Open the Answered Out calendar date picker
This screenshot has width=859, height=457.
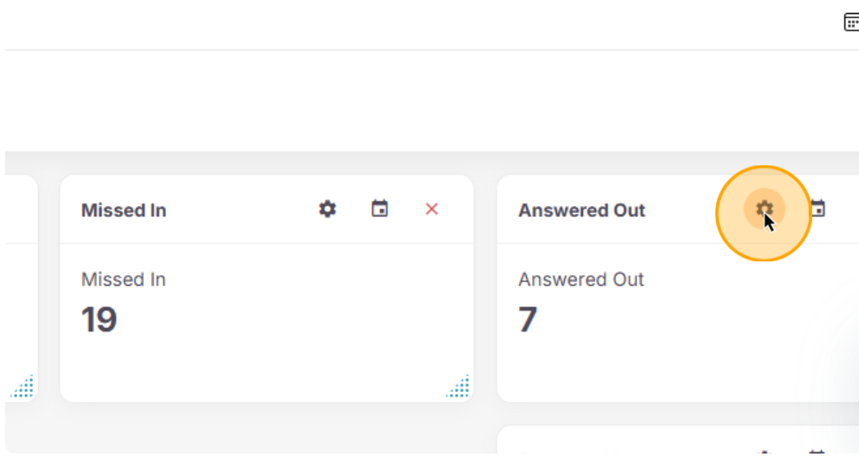tap(817, 209)
